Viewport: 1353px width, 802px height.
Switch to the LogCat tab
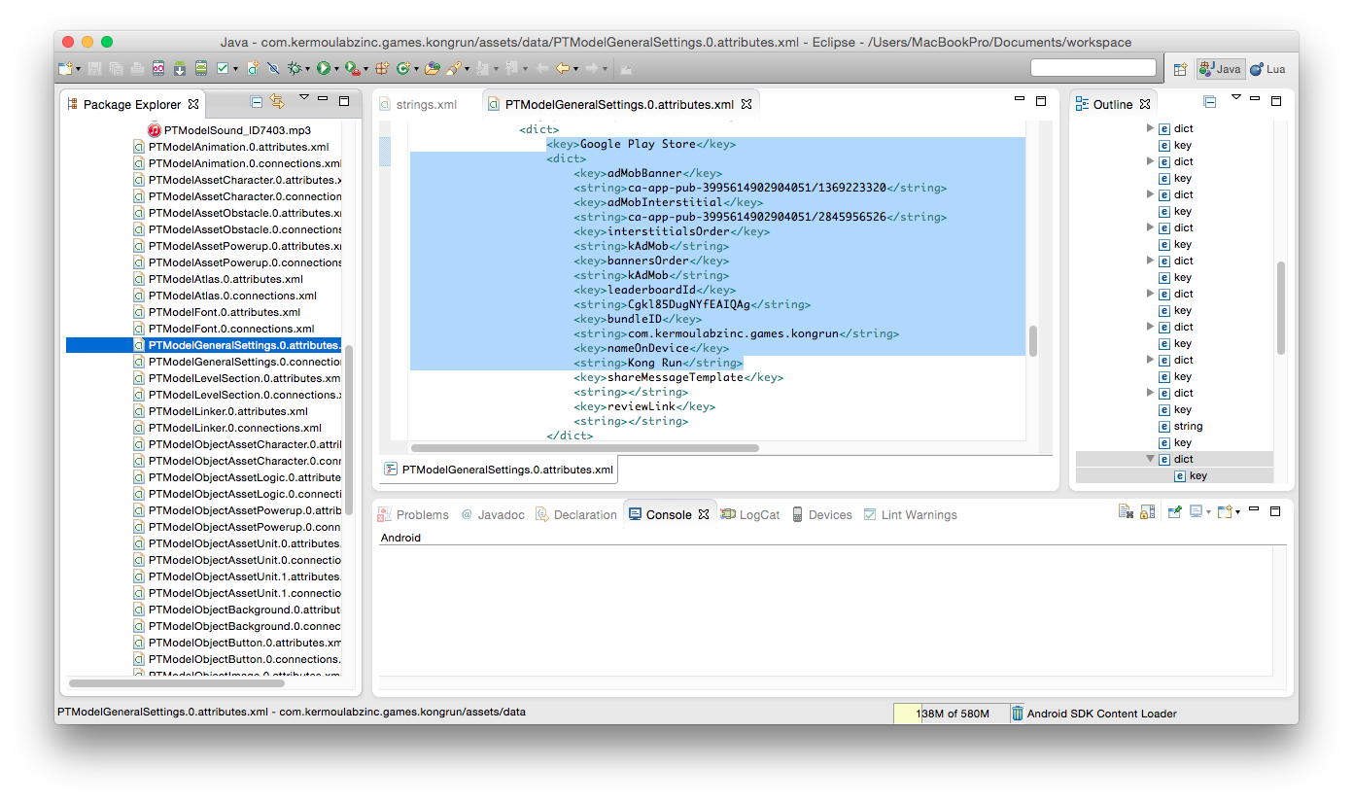point(749,514)
